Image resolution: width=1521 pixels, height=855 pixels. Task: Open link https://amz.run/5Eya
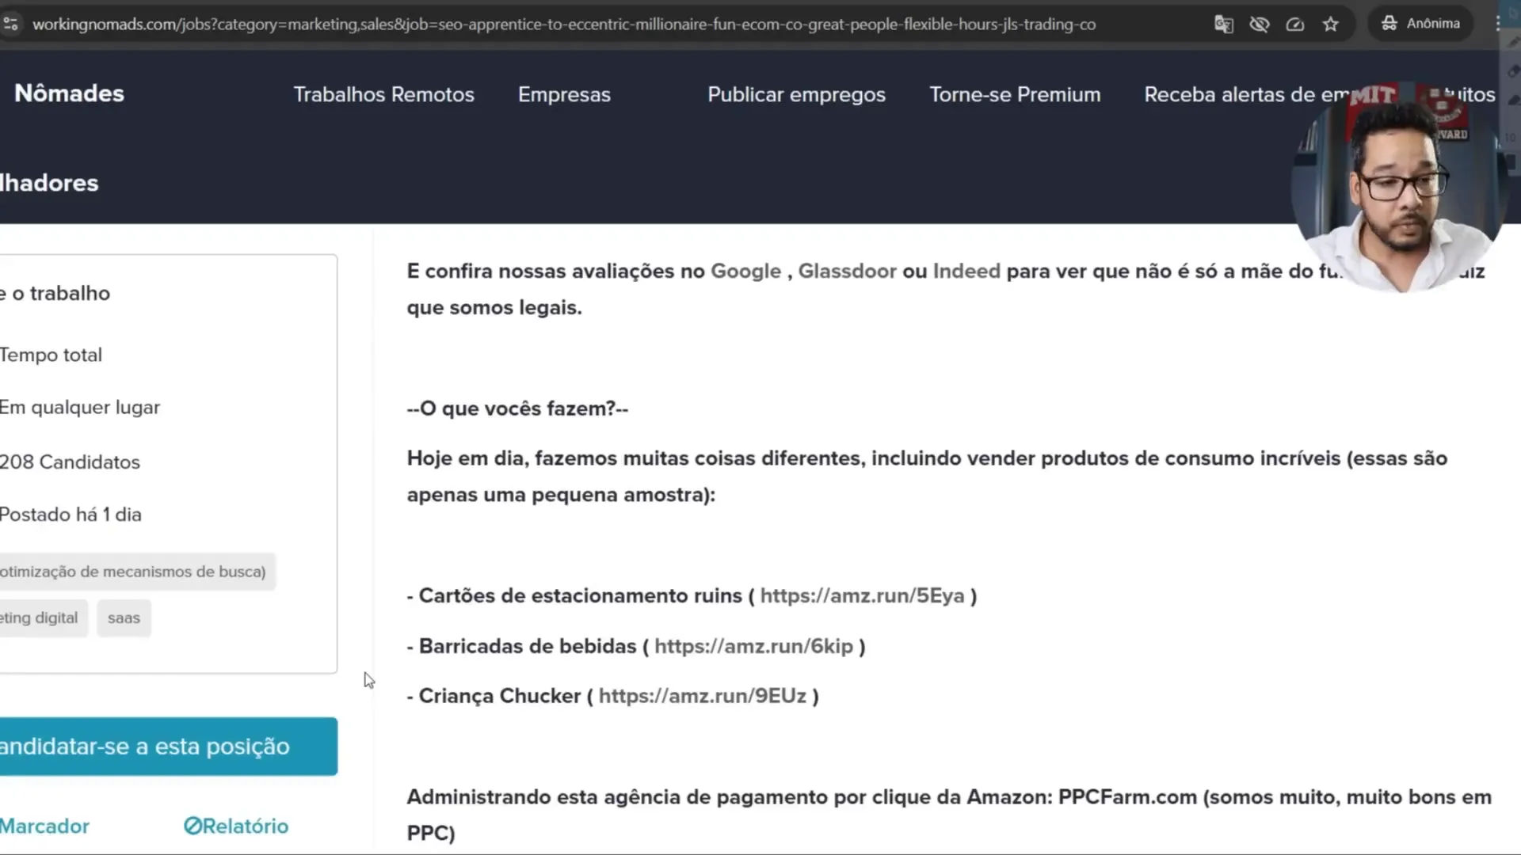862,595
